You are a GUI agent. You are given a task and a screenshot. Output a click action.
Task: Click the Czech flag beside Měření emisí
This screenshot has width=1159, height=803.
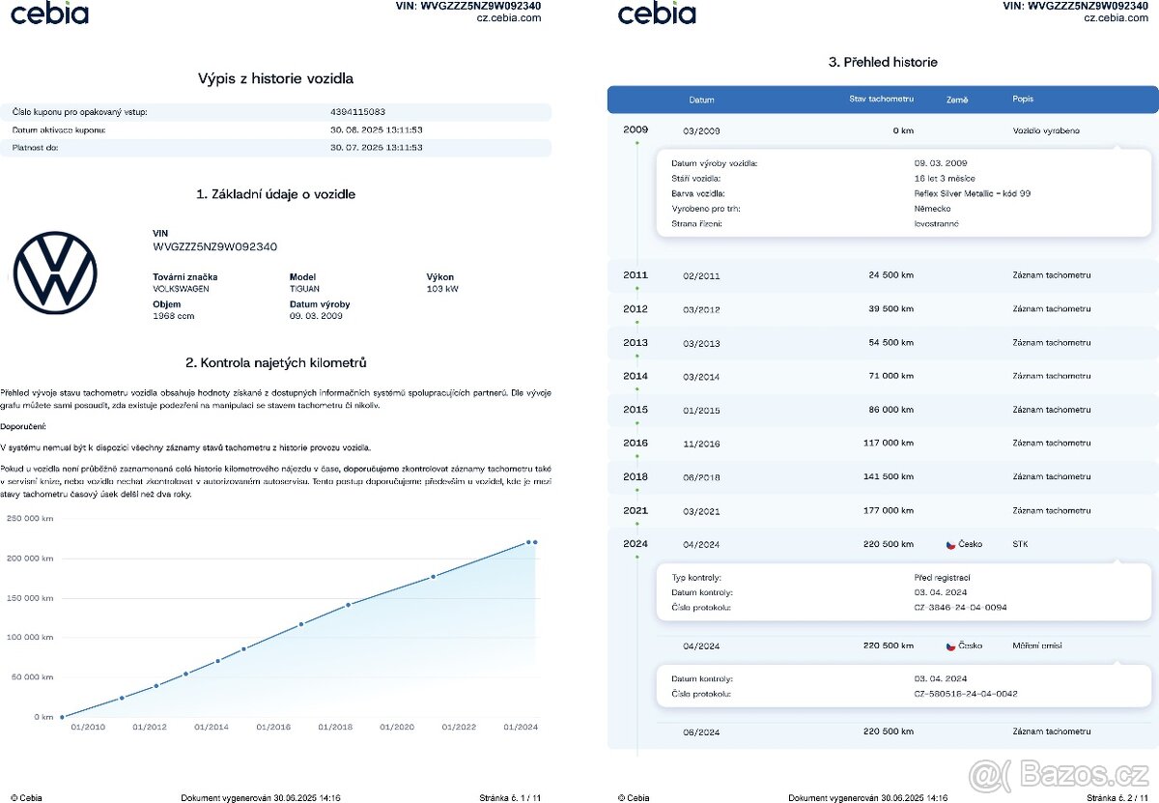950,645
